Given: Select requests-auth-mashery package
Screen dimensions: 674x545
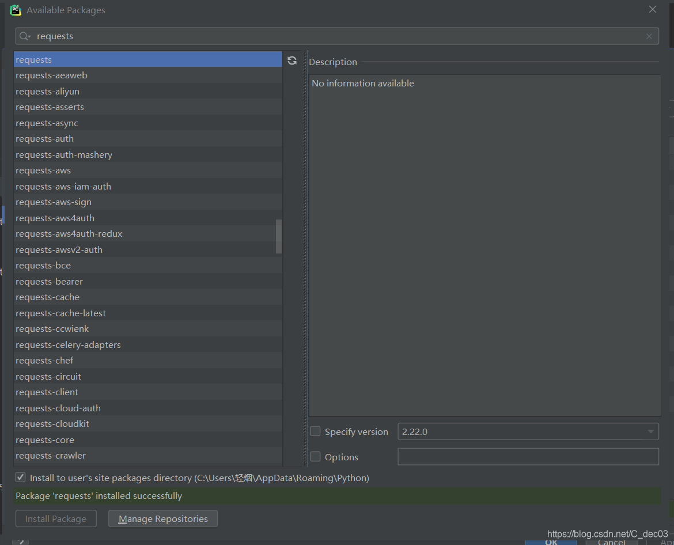Looking at the screenshot, I should point(148,155).
